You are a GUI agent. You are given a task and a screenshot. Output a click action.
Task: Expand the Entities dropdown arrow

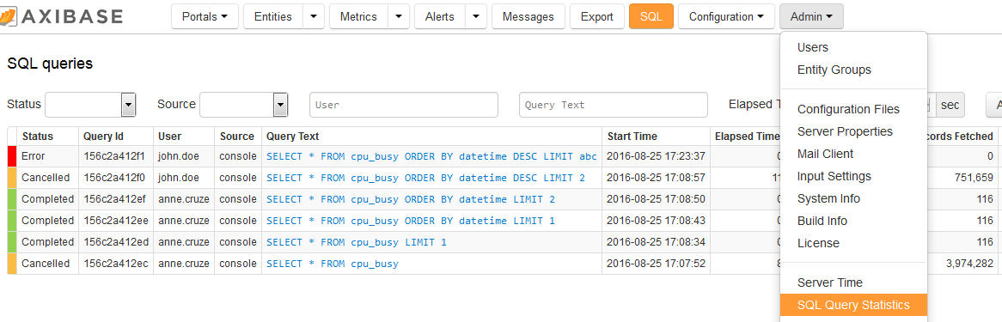pyautogui.click(x=313, y=16)
